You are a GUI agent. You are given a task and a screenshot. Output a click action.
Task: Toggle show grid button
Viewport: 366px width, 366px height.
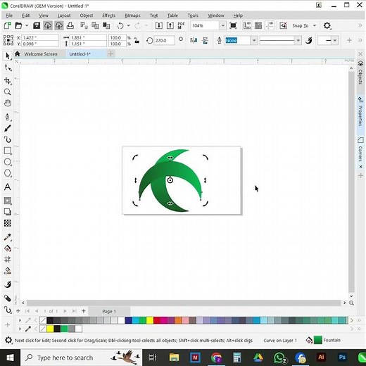tap(258, 25)
